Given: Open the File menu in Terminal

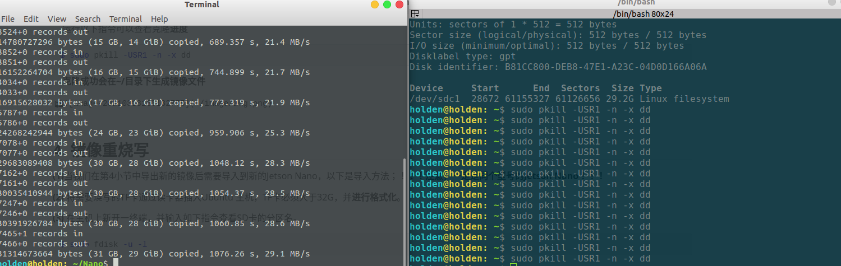Looking at the screenshot, I should point(8,19).
